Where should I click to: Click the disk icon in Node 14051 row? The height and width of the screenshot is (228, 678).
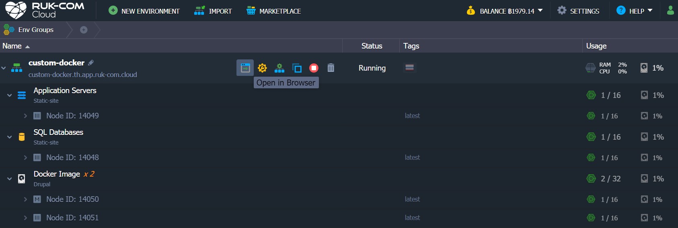(x=644, y=218)
